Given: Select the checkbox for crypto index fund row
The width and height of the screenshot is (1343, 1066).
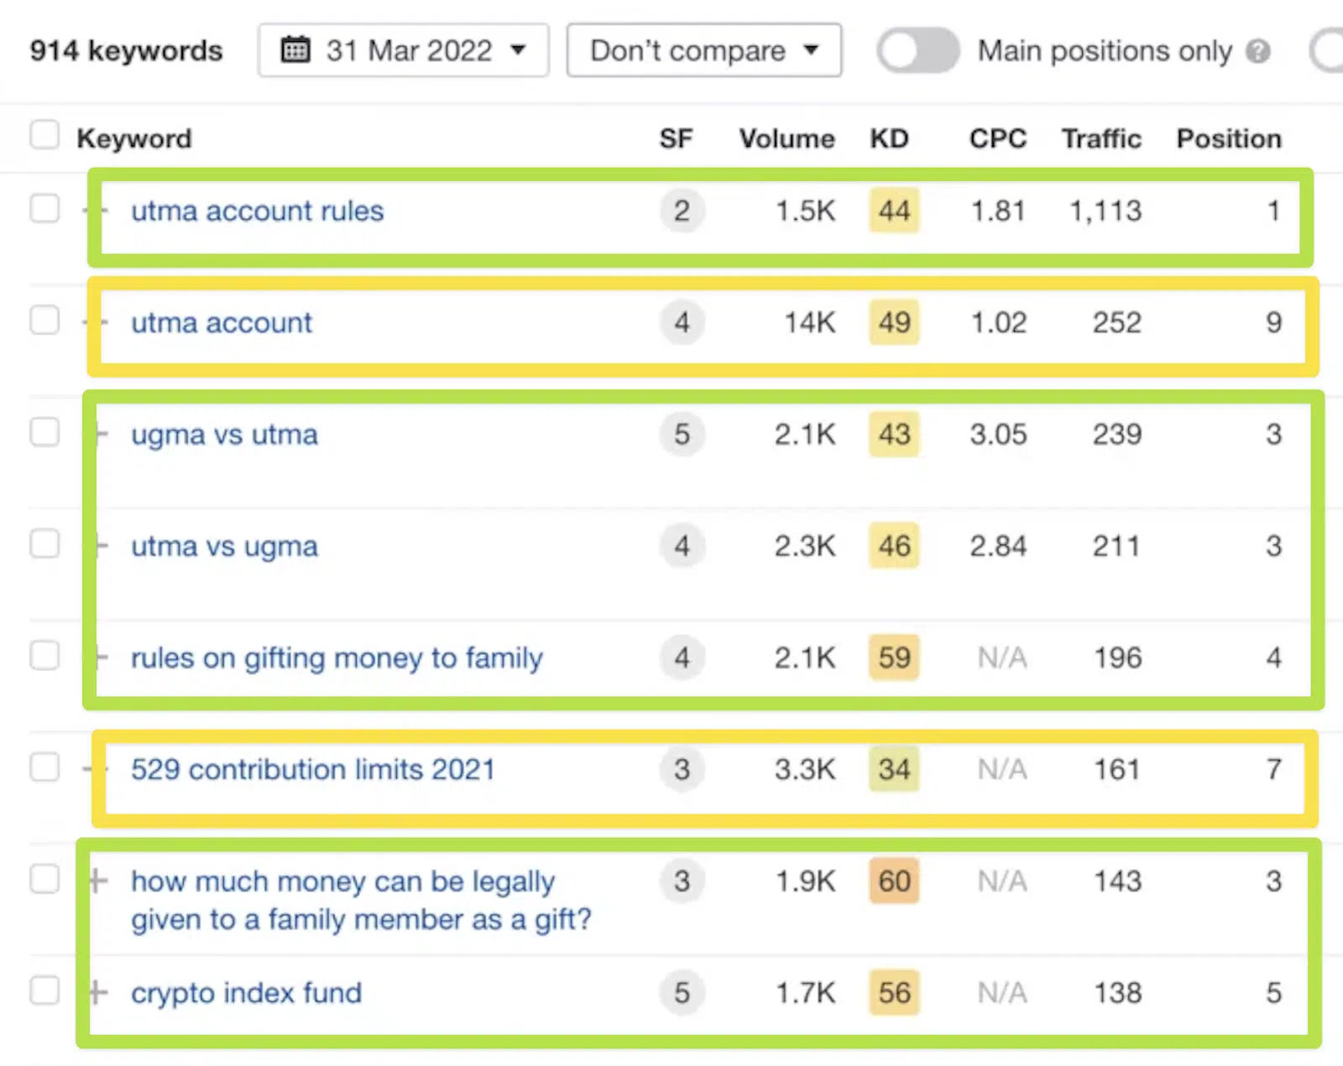Looking at the screenshot, I should tap(44, 991).
